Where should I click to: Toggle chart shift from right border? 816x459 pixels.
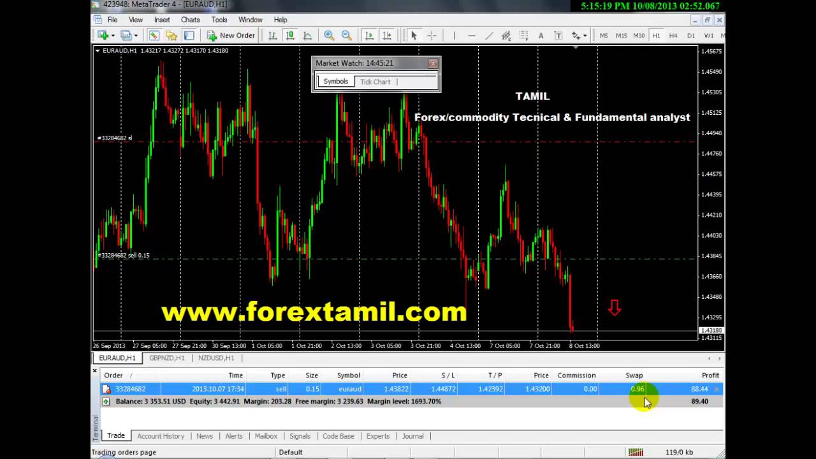coord(386,36)
